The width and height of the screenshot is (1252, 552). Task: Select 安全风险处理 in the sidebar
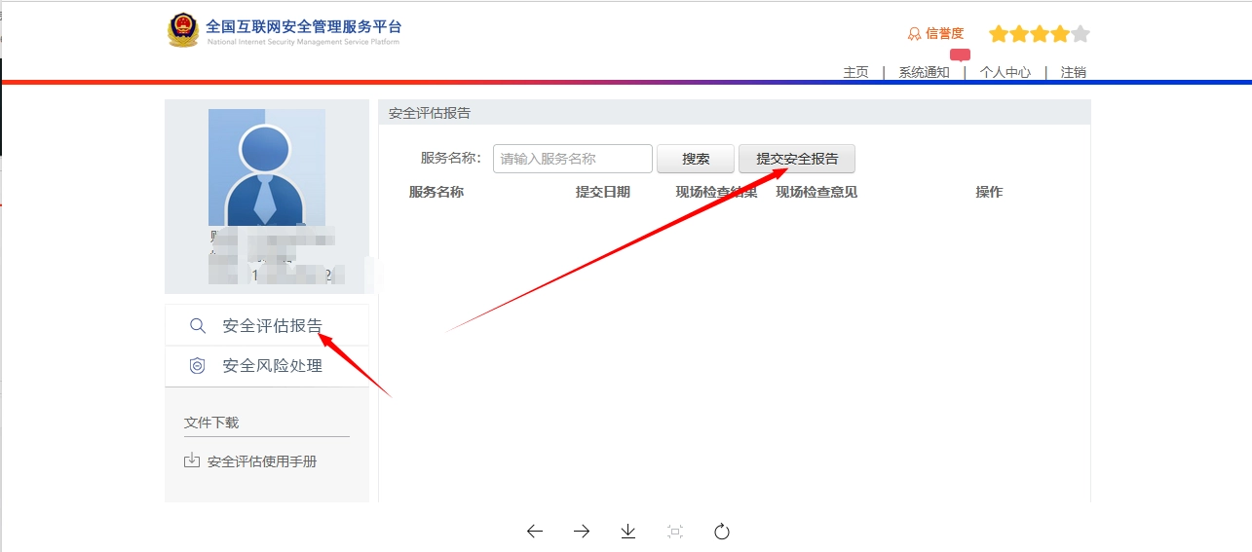click(x=267, y=366)
